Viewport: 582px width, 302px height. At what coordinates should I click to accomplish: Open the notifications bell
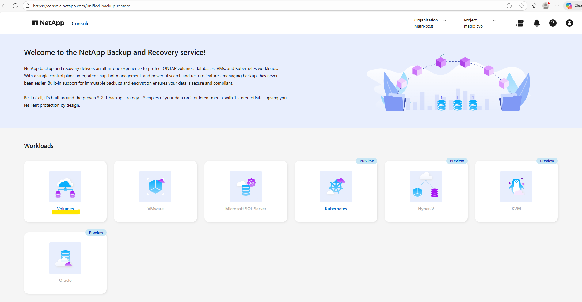537,23
